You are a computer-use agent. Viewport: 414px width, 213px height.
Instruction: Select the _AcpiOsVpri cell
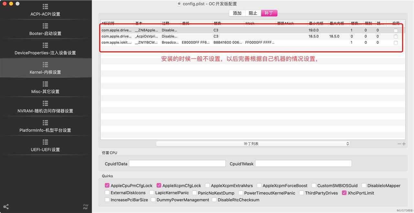147,36
